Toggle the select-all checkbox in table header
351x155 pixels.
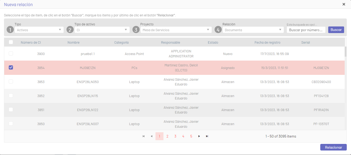coord(11,42)
